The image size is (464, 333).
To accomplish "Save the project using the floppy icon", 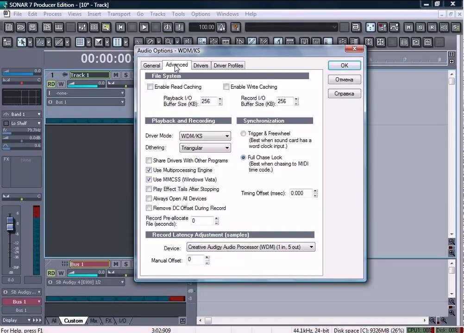I will [32, 27].
